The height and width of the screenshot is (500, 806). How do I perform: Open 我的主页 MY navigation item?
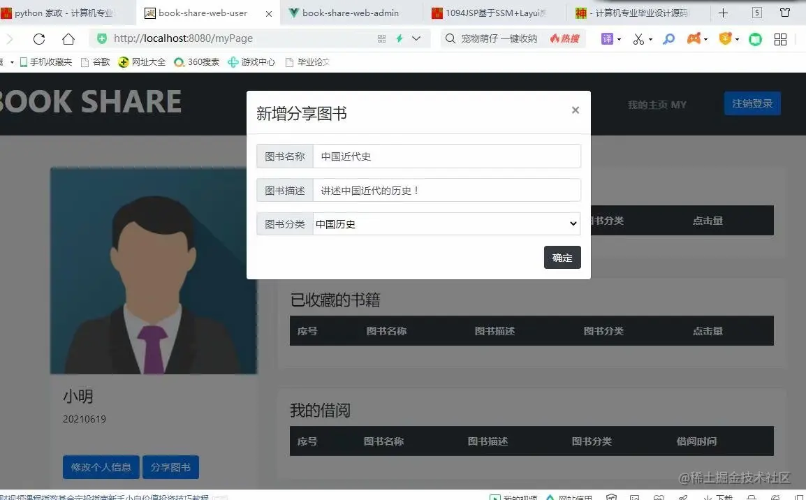coord(657,105)
